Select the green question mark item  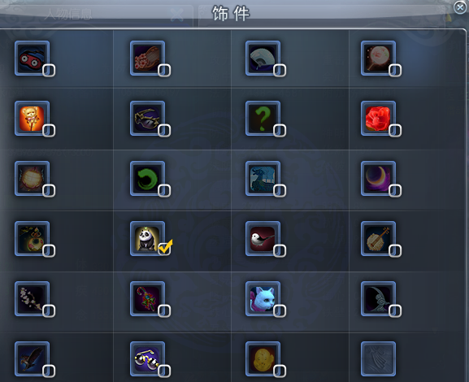point(263,119)
